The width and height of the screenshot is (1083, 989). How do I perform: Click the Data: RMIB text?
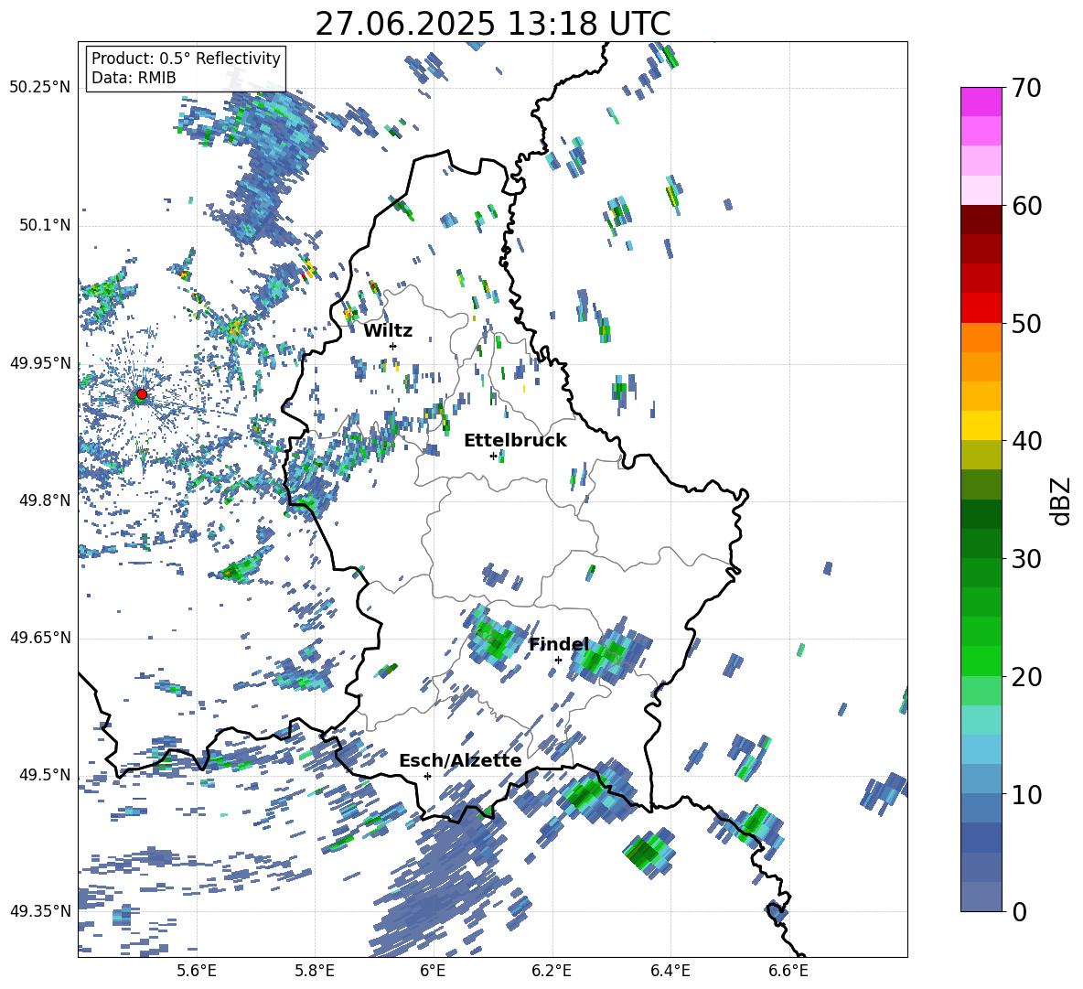pos(134,78)
